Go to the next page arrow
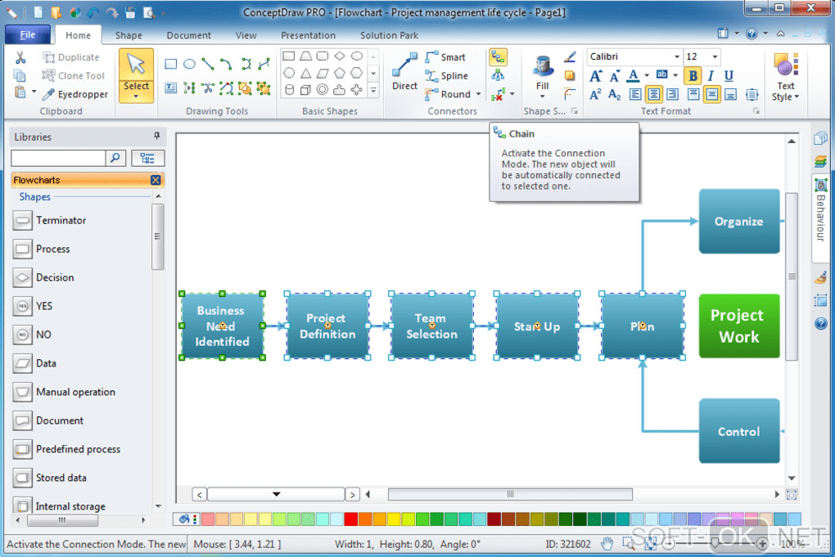This screenshot has height=557, width=835. pyautogui.click(x=353, y=495)
